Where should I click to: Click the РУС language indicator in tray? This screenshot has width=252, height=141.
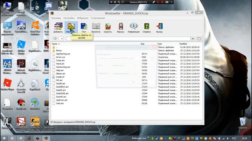point(234,138)
